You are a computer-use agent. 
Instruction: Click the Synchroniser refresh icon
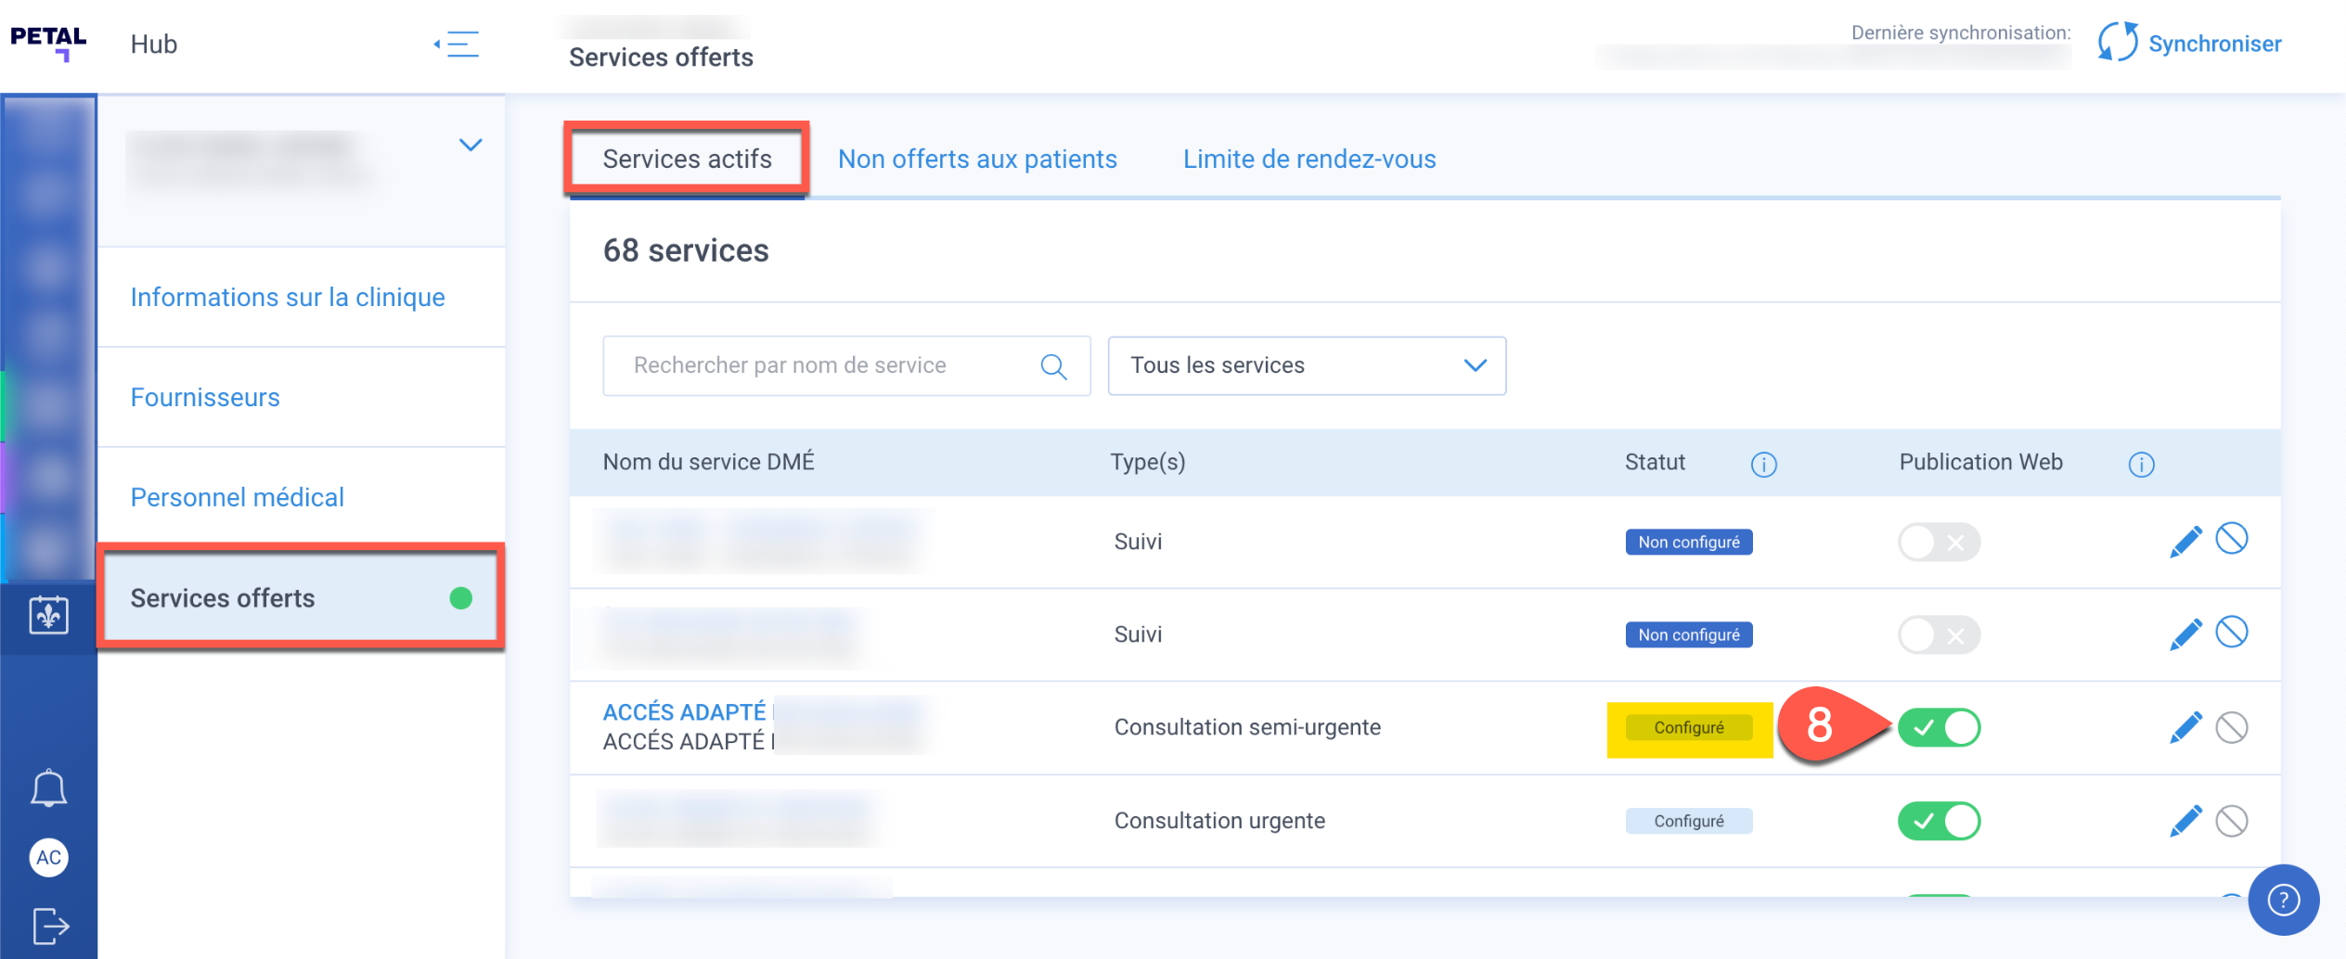pos(2117,43)
